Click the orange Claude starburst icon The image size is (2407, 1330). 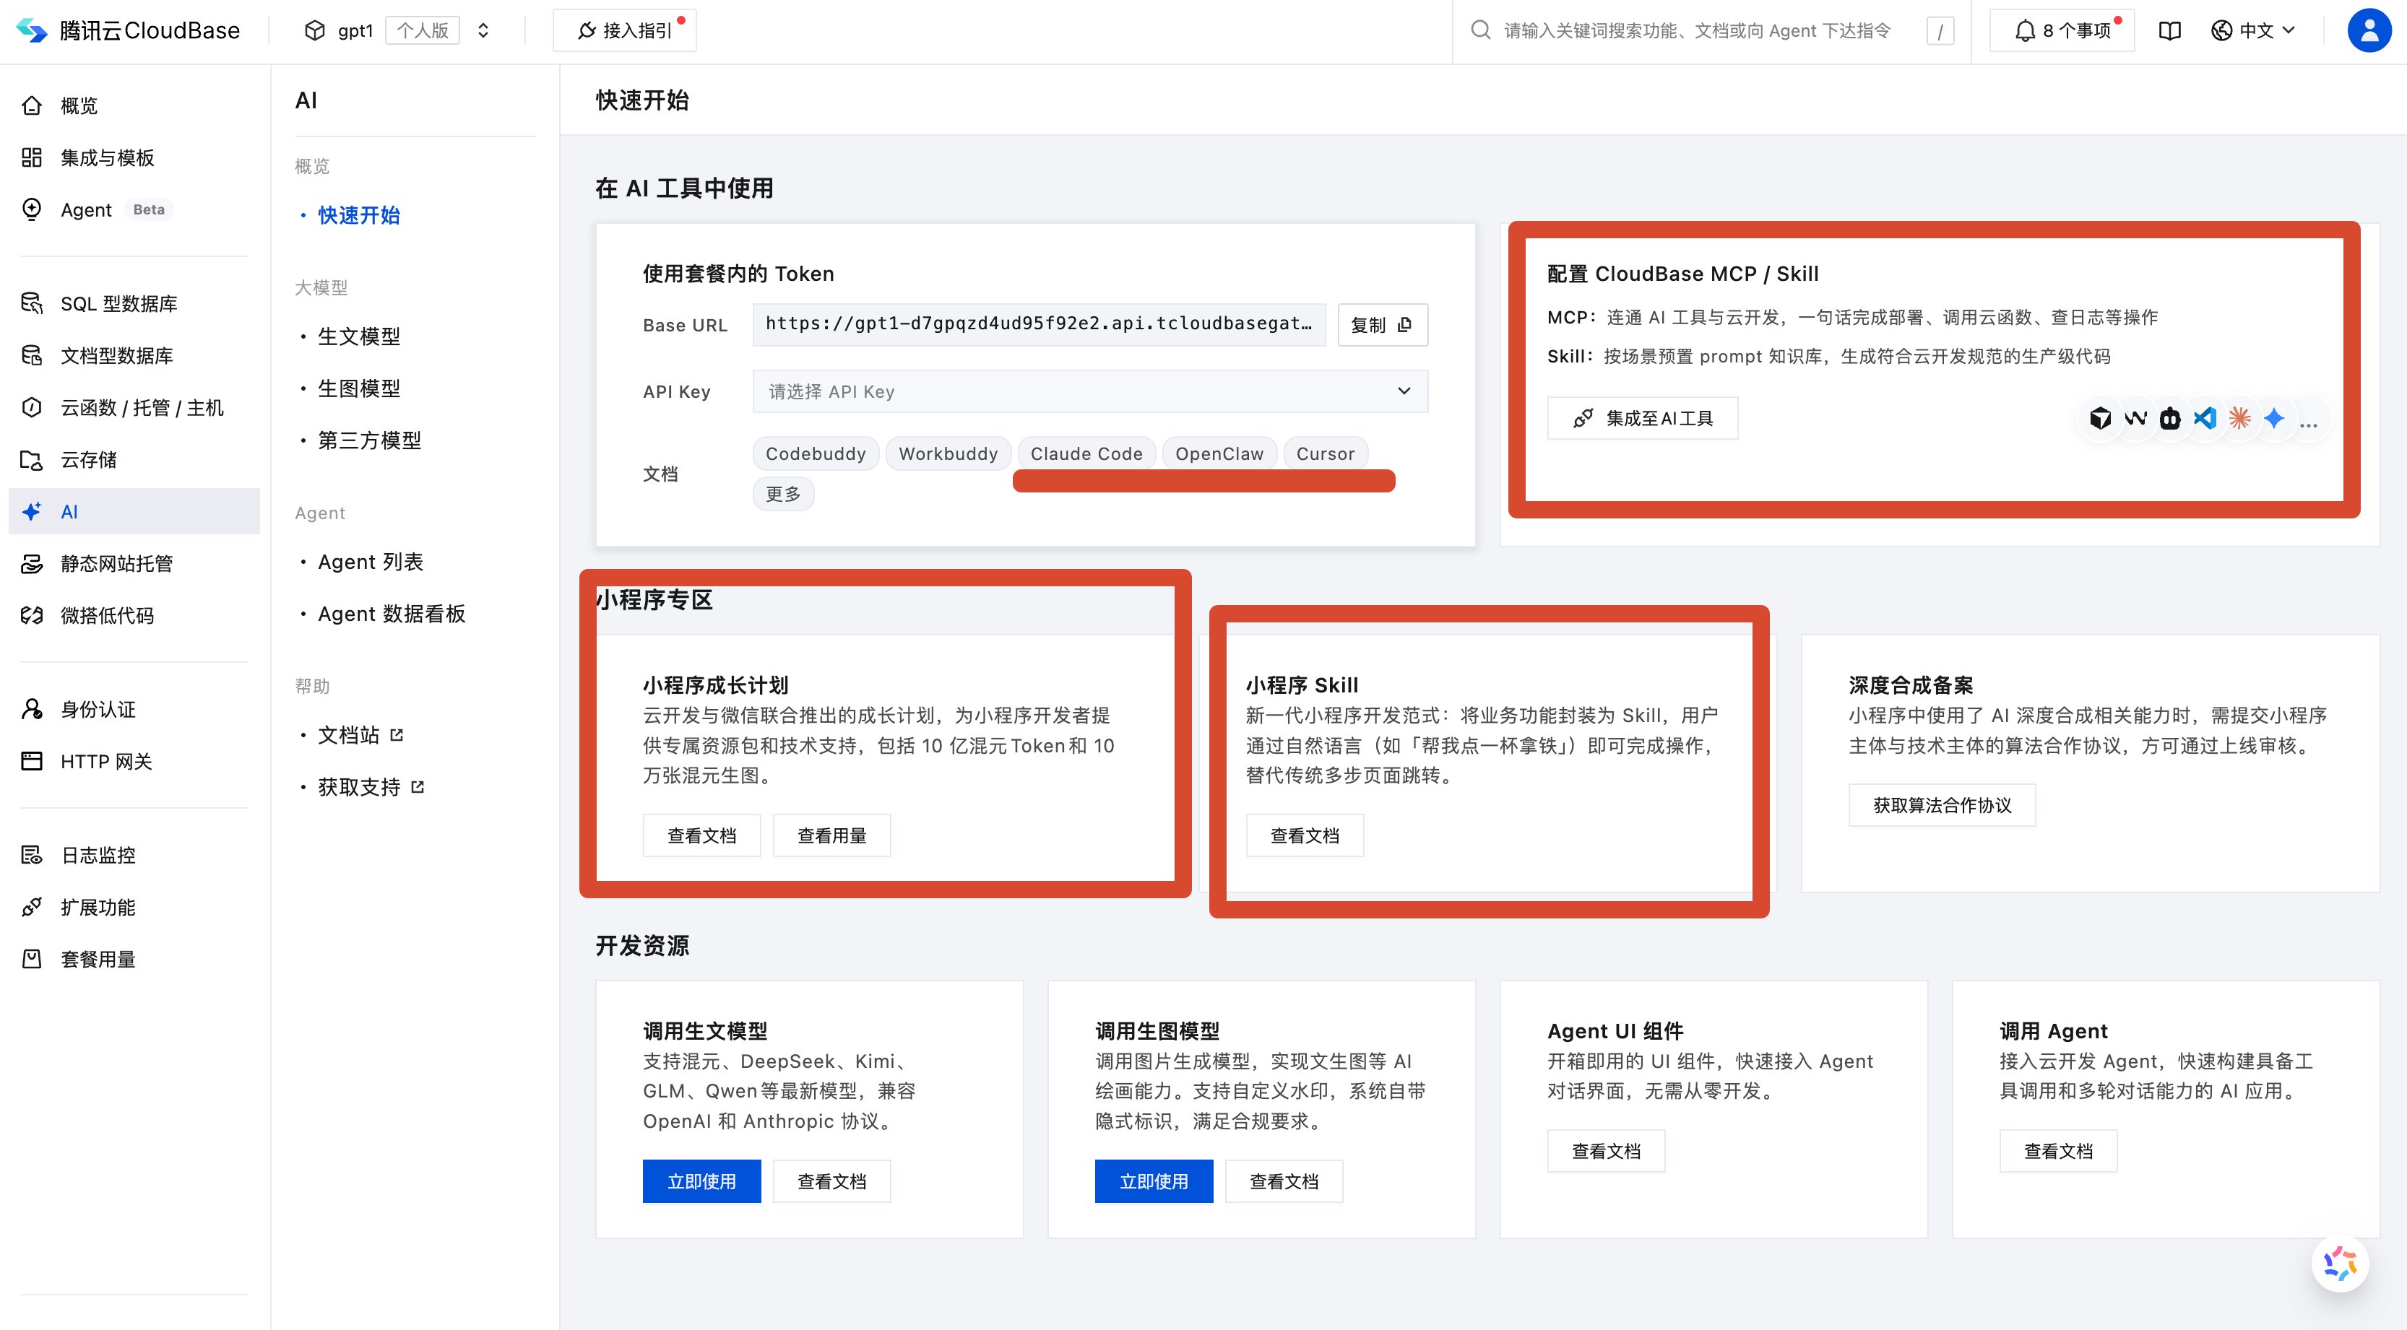[x=2239, y=419]
